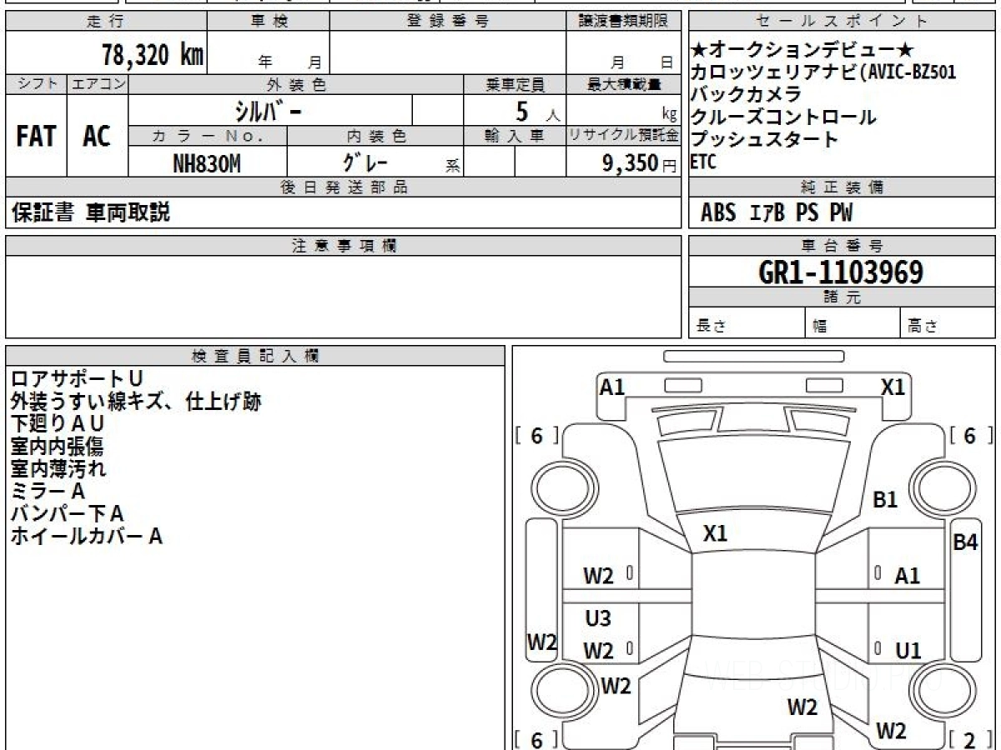The width and height of the screenshot is (1001, 750).
Task: Click the 車台番号 header
Action: (x=843, y=246)
